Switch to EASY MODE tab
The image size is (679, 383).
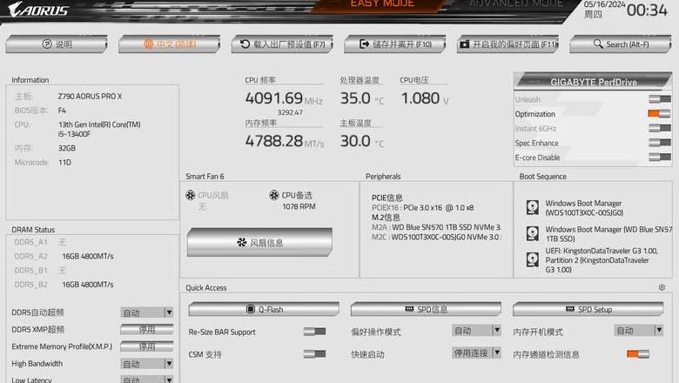(x=382, y=3)
